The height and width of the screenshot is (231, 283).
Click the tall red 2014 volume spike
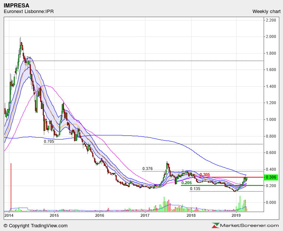coord(11,187)
